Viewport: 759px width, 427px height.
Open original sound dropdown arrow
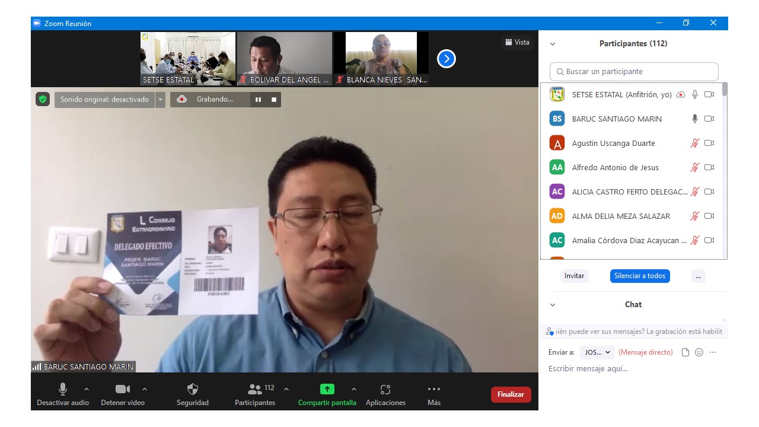click(x=160, y=100)
